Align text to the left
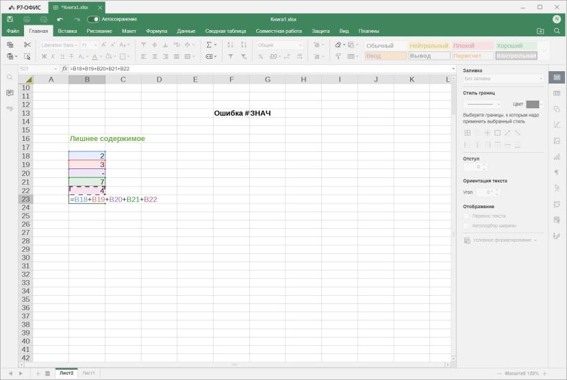Viewport: 567px width, 380px height. 144,56
